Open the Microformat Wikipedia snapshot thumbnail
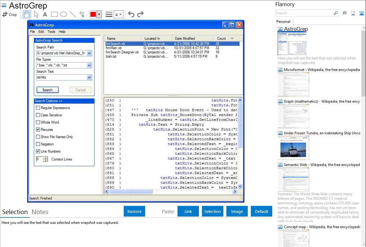The width and height of the screenshot is (366, 247). (293, 84)
